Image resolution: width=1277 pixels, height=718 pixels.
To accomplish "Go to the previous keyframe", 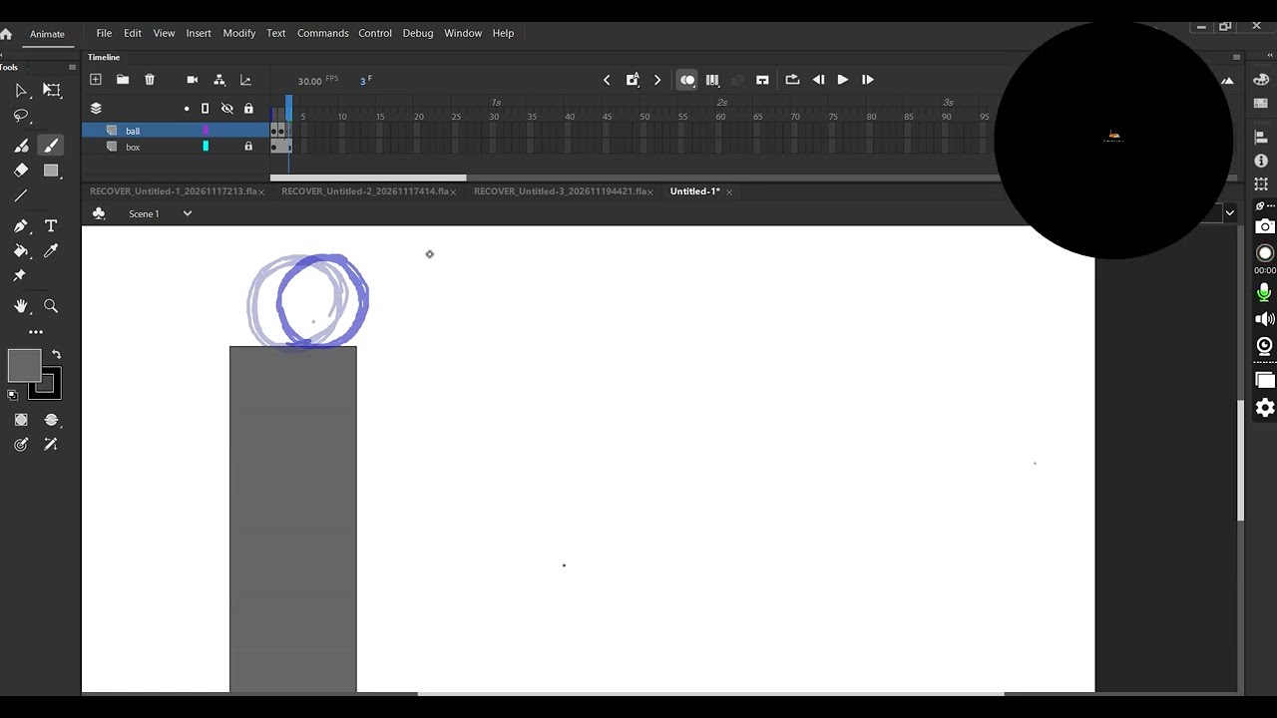I will pos(607,80).
